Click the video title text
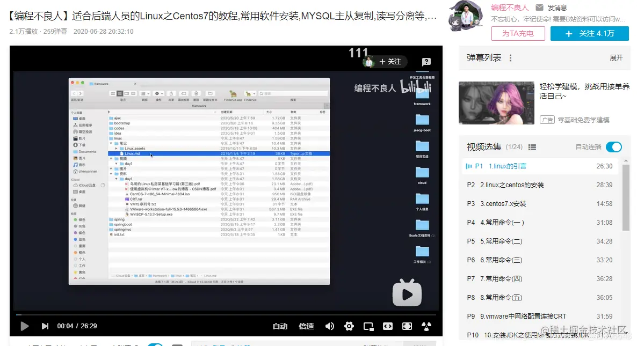The height and width of the screenshot is (346, 637). (222, 16)
